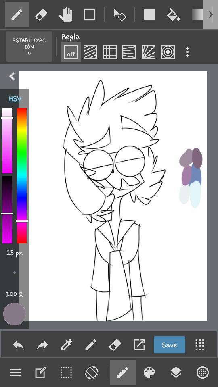Pick the eyedropper tool in shortcut bar

[x=67, y=345]
